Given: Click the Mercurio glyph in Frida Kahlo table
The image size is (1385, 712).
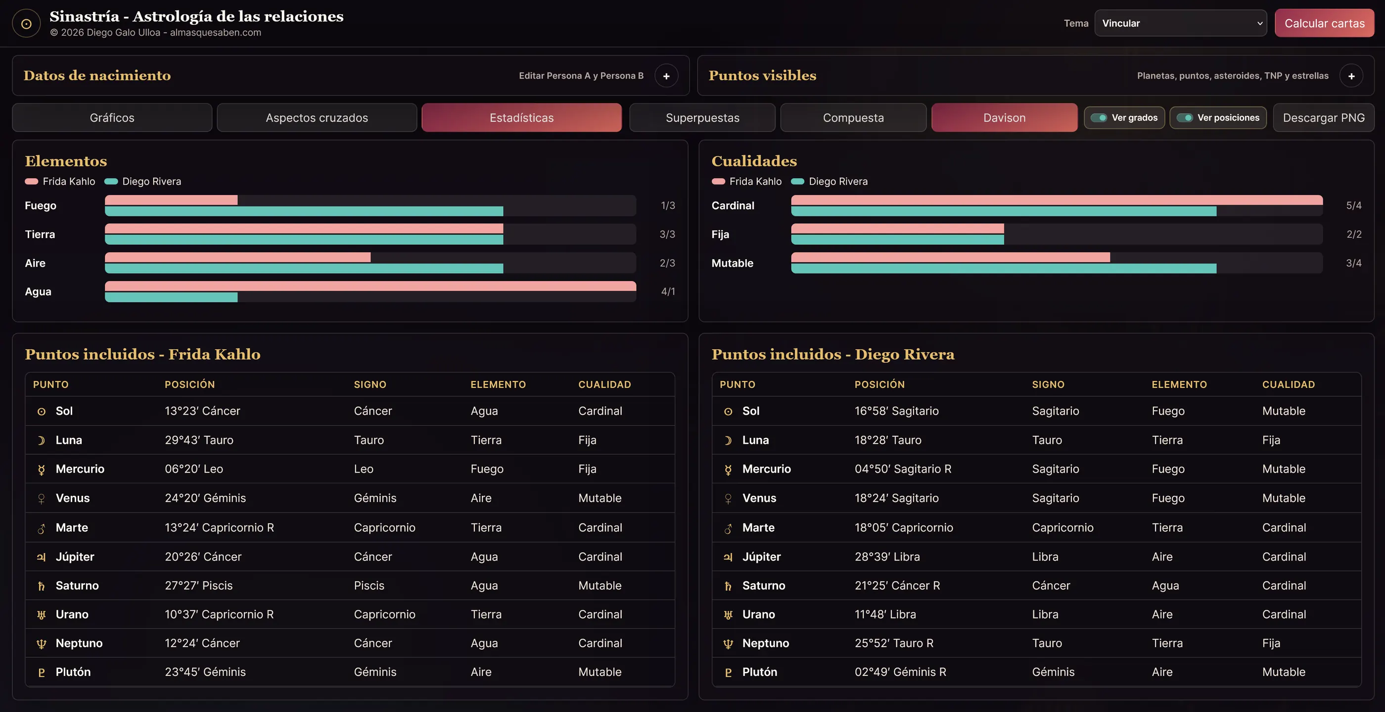Looking at the screenshot, I should tap(42, 470).
